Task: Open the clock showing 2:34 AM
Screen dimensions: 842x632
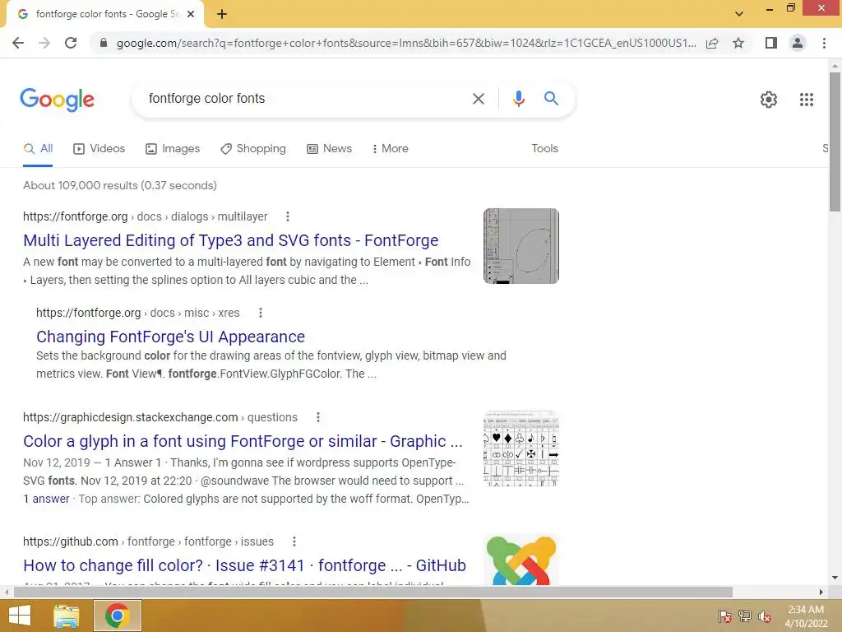Action: click(x=806, y=616)
